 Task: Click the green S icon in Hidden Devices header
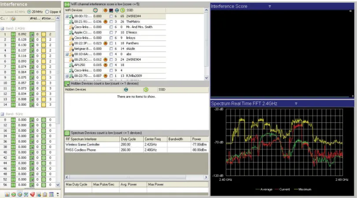[x=146, y=90]
